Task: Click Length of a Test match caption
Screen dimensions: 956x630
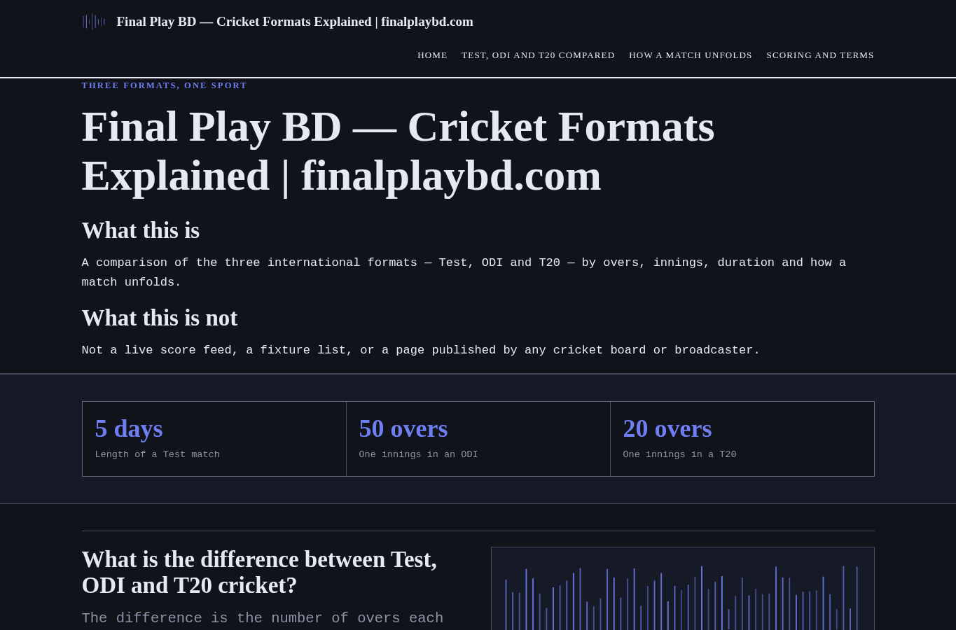Action: [x=158, y=454]
